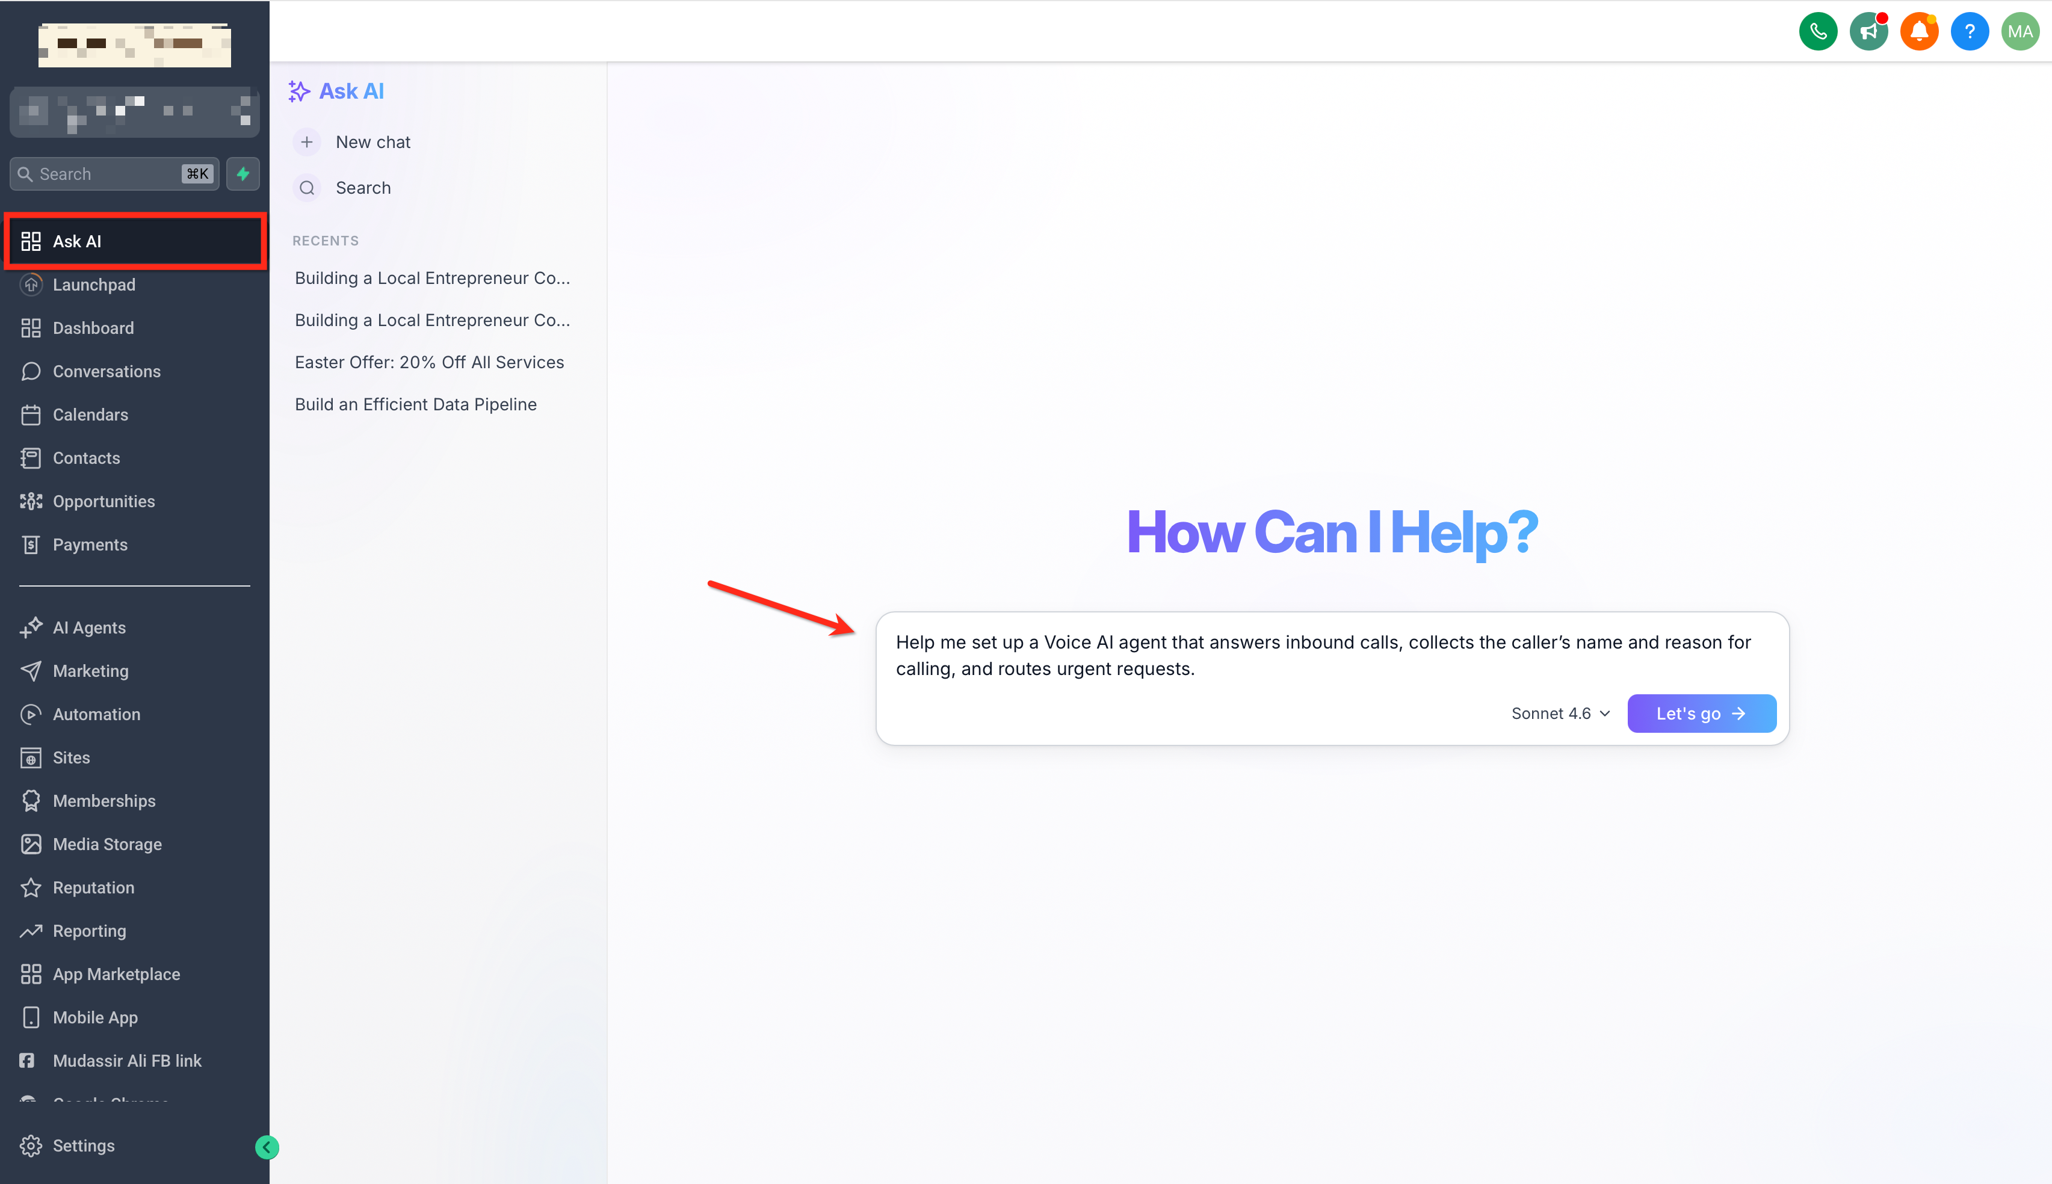Click the green phone dialer icon

point(1818,32)
